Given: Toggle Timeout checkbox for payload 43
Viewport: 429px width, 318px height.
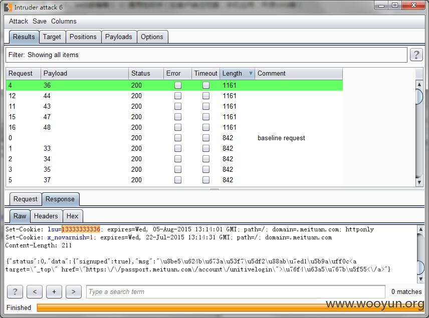Looking at the screenshot, I should point(206,106).
